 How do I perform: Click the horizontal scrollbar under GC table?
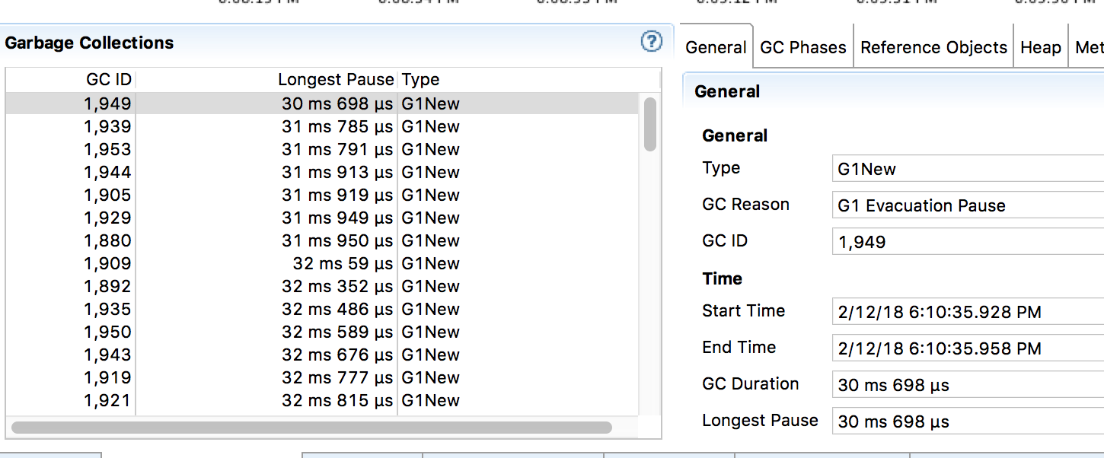click(x=311, y=428)
